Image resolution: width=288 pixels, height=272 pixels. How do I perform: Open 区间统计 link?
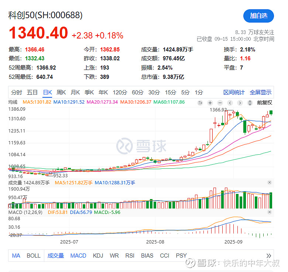coord(234,93)
